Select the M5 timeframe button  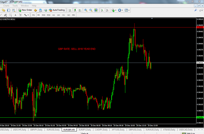click(x=39, y=15)
